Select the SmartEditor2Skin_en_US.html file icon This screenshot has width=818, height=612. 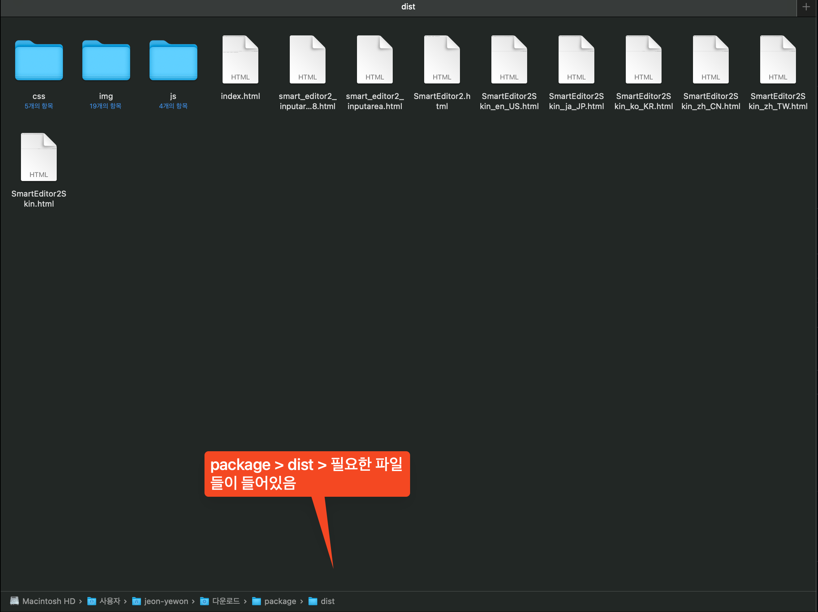pyautogui.click(x=509, y=60)
